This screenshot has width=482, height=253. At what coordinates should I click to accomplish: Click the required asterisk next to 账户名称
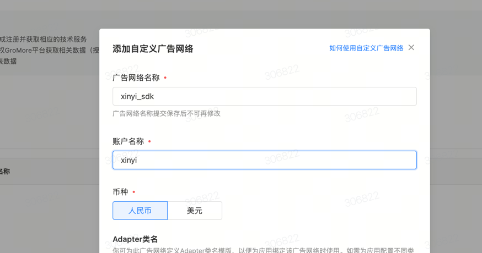[149, 142]
